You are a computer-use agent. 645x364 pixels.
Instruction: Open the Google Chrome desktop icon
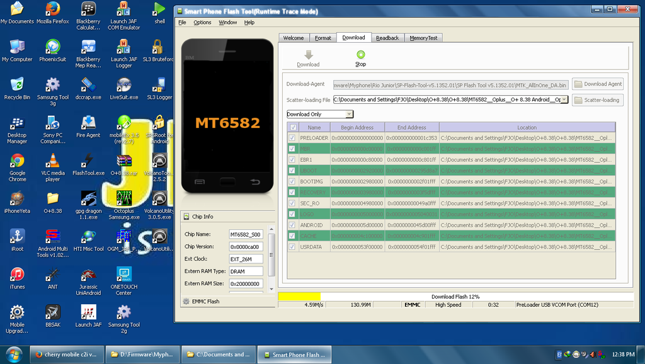tap(17, 168)
